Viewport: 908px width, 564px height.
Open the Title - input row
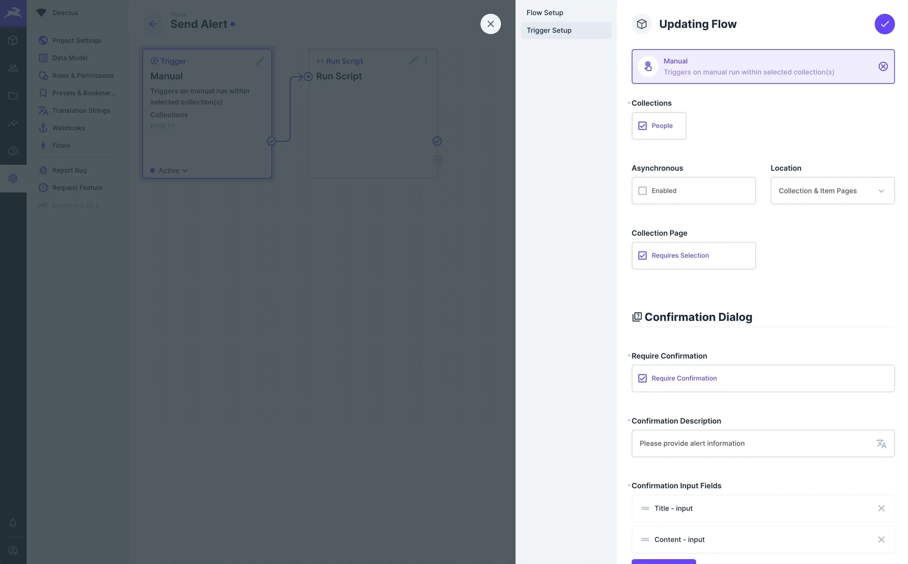(763, 508)
